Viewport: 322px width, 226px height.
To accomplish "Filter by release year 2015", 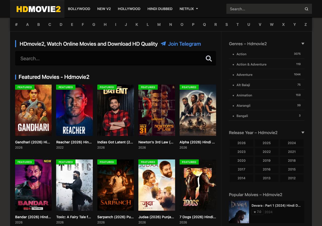I will point(292,169).
